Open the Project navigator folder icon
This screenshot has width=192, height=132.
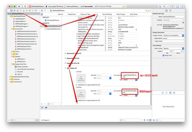11,11
